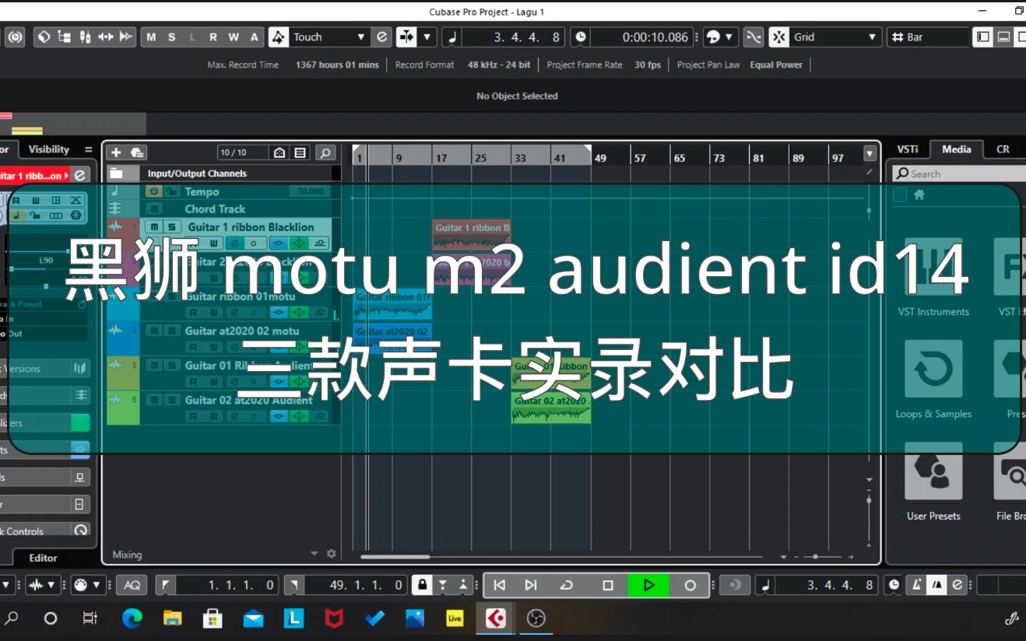Click the Edit Channel Settings 'e' in the inspector header
Image resolution: width=1026 pixels, height=641 pixels.
[x=79, y=175]
